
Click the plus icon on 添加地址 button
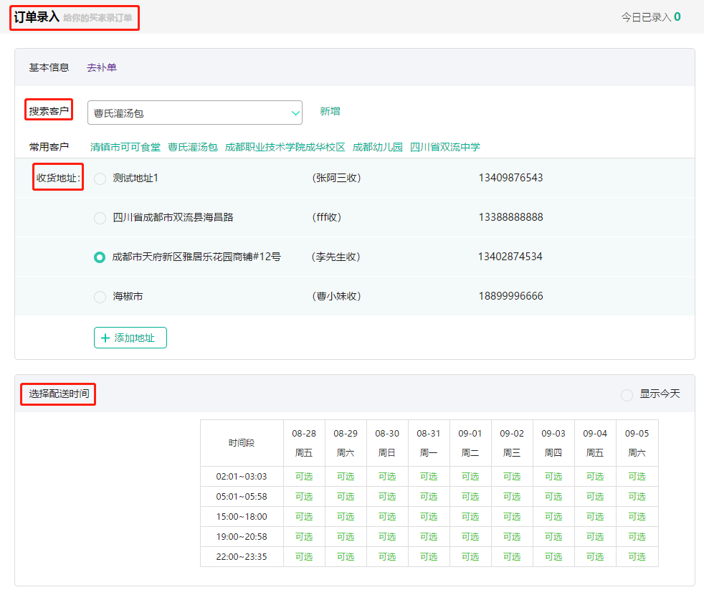(104, 337)
